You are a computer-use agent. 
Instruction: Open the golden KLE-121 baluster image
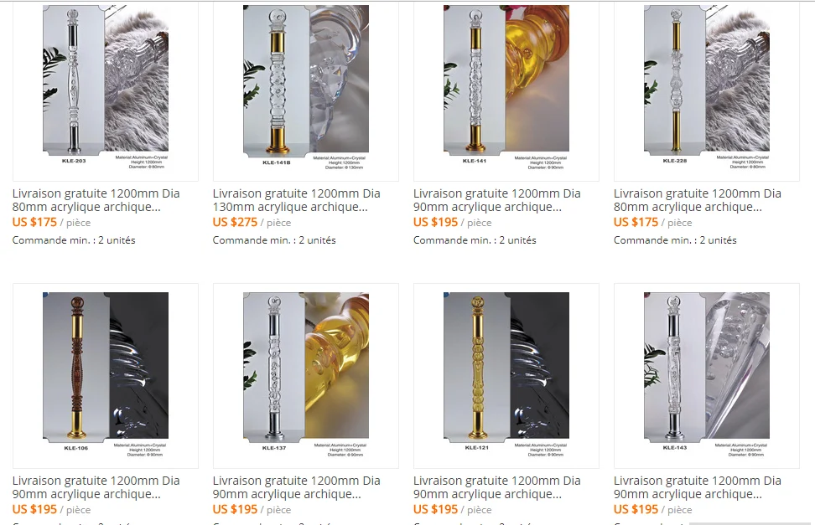(506, 375)
